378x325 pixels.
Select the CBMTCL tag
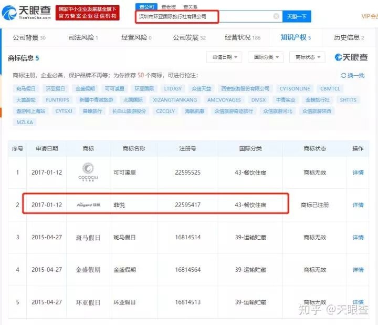pyautogui.click(x=330, y=89)
